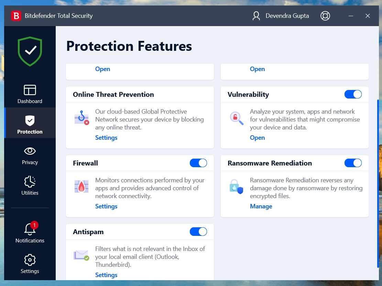Toggle the Vulnerability switch off
382x286 pixels.
point(353,94)
